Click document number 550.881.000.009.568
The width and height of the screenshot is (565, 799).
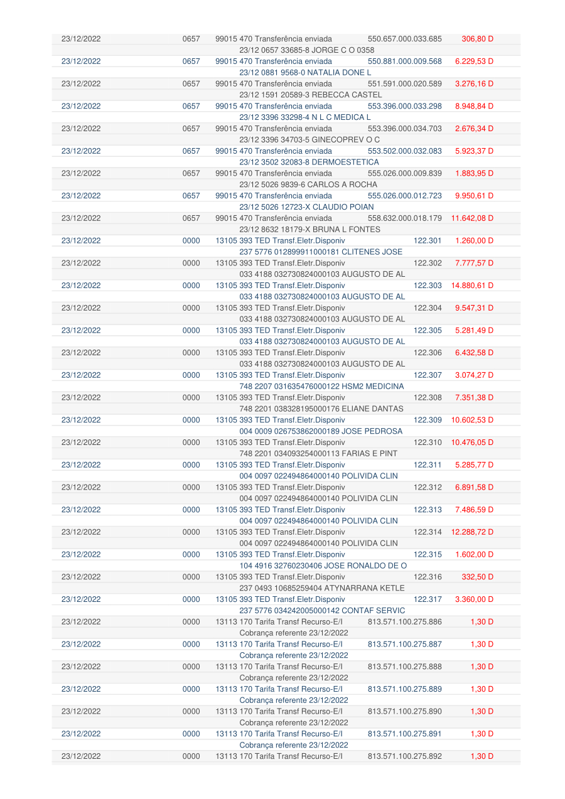pyautogui.click(x=404, y=62)
